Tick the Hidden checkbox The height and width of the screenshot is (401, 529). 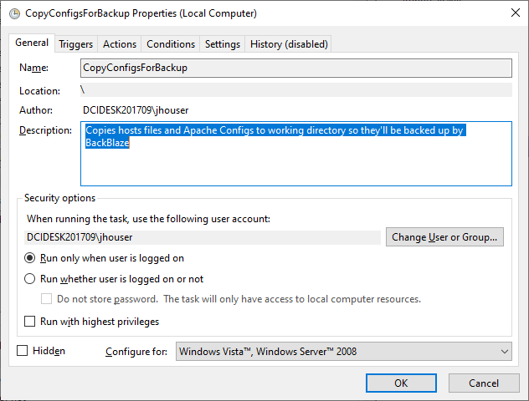point(23,351)
